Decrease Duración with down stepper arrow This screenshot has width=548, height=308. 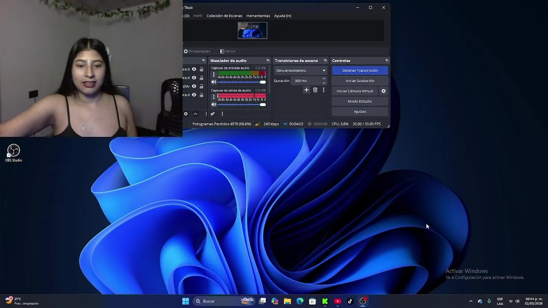click(x=324, y=83)
